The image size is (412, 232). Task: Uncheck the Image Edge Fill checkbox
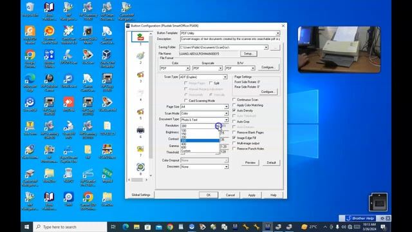pyautogui.click(x=234, y=138)
